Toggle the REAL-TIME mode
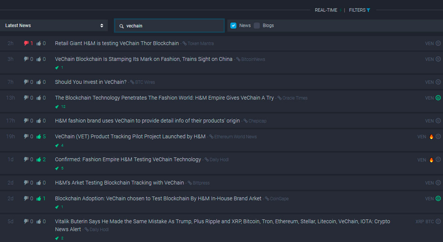 [x=326, y=10]
